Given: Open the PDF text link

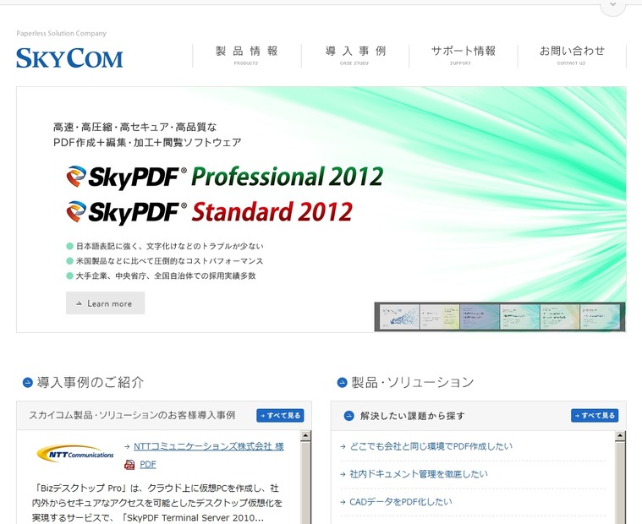Looking at the screenshot, I should click(x=148, y=465).
